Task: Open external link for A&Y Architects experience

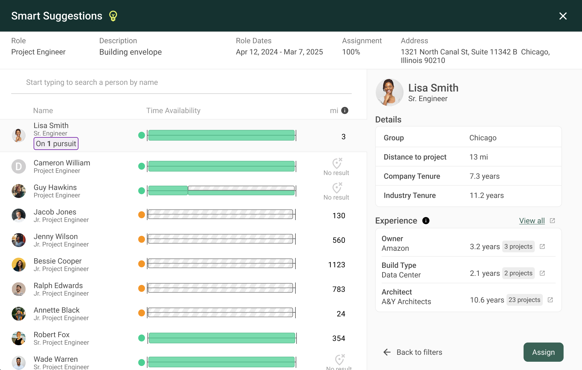Action: point(550,300)
